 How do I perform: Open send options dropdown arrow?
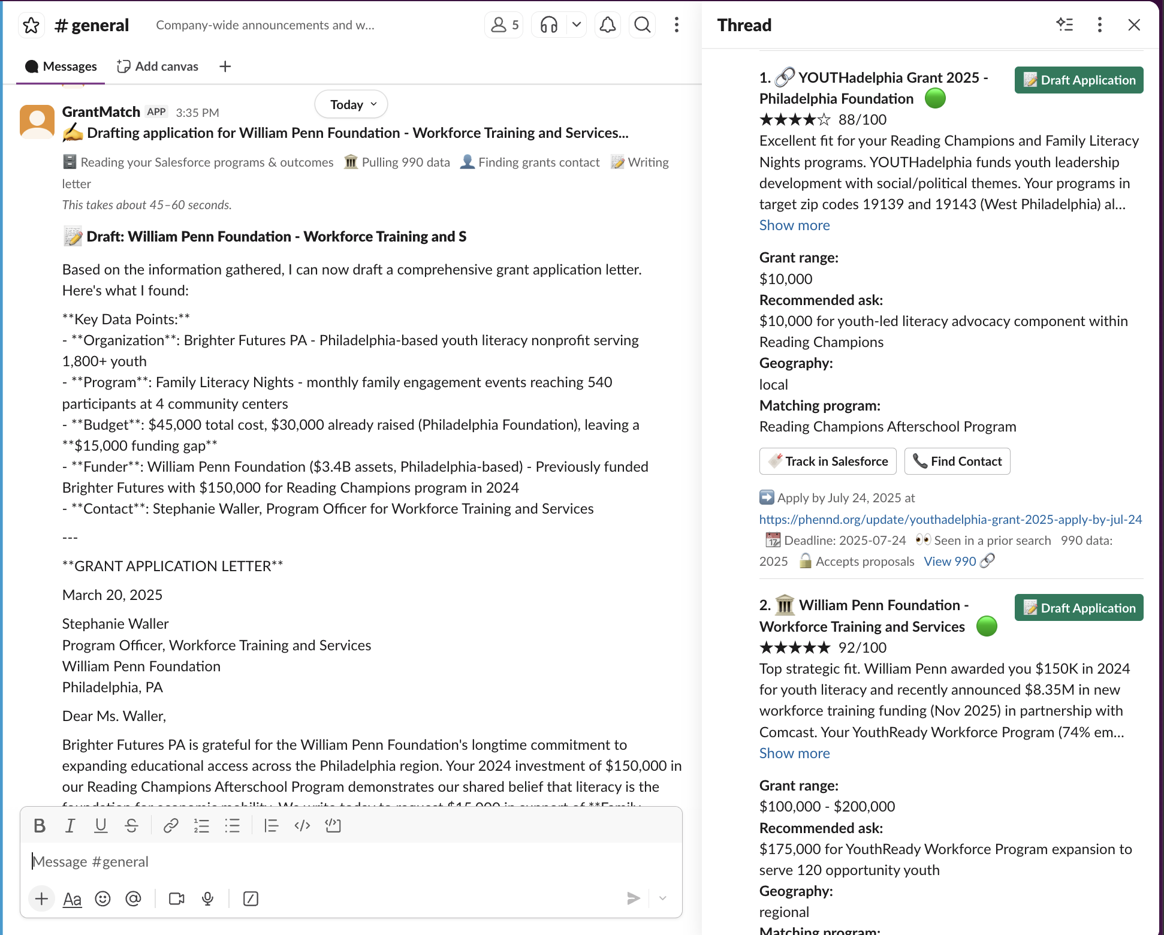662,898
